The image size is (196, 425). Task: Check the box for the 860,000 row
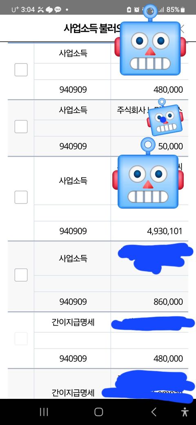pos(21,275)
